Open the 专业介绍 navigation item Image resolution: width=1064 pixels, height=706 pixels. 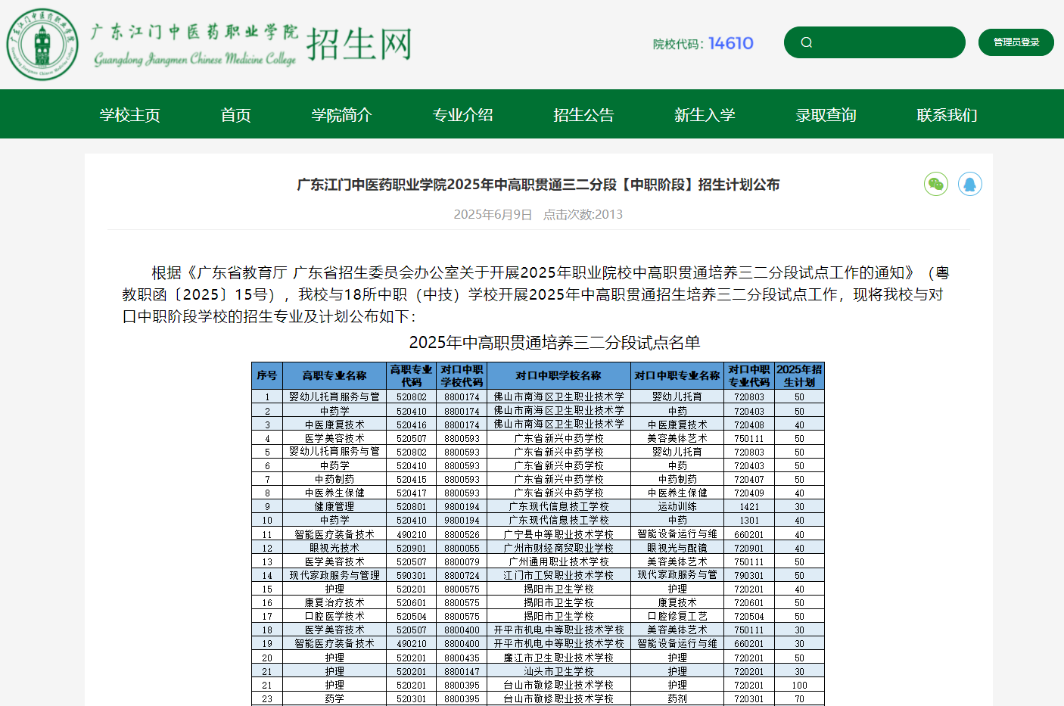pos(462,114)
